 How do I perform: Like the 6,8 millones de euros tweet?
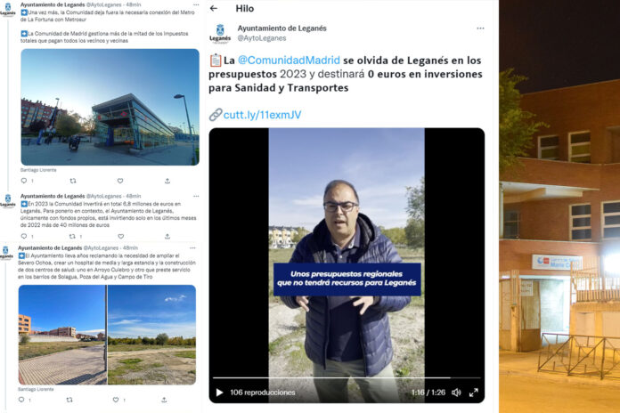click(x=120, y=237)
